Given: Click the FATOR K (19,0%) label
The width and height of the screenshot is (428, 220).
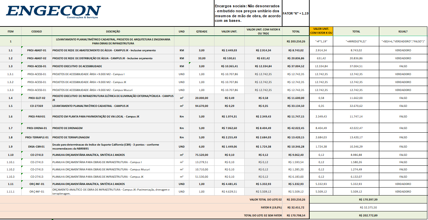Looking at the screenshot, I should click(x=271, y=207).
